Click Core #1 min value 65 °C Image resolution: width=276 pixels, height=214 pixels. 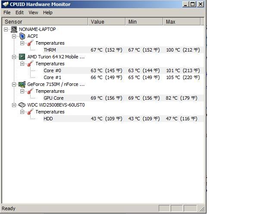click(x=144, y=77)
